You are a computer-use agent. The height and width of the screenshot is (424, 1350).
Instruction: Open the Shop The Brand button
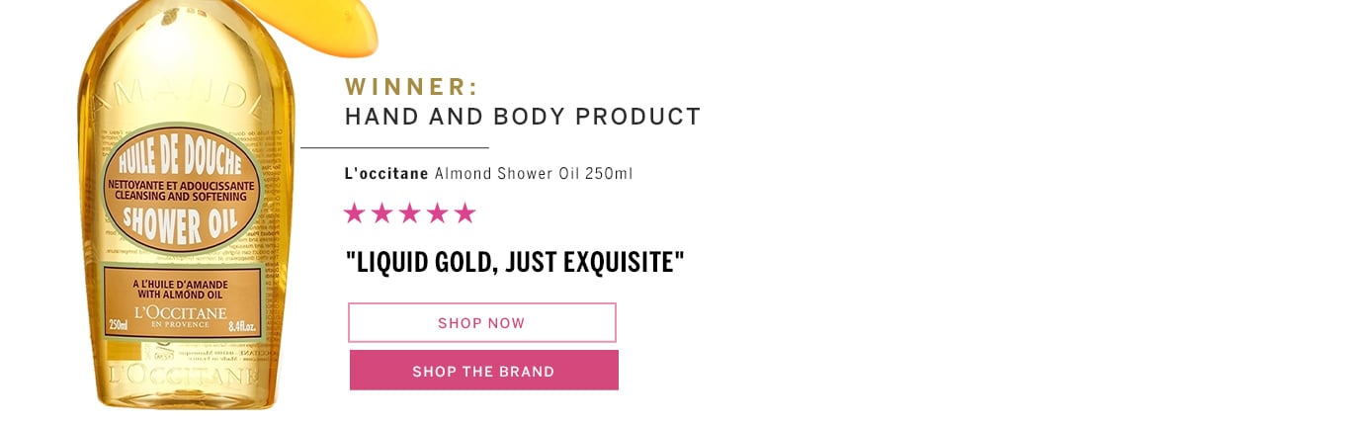(x=484, y=371)
